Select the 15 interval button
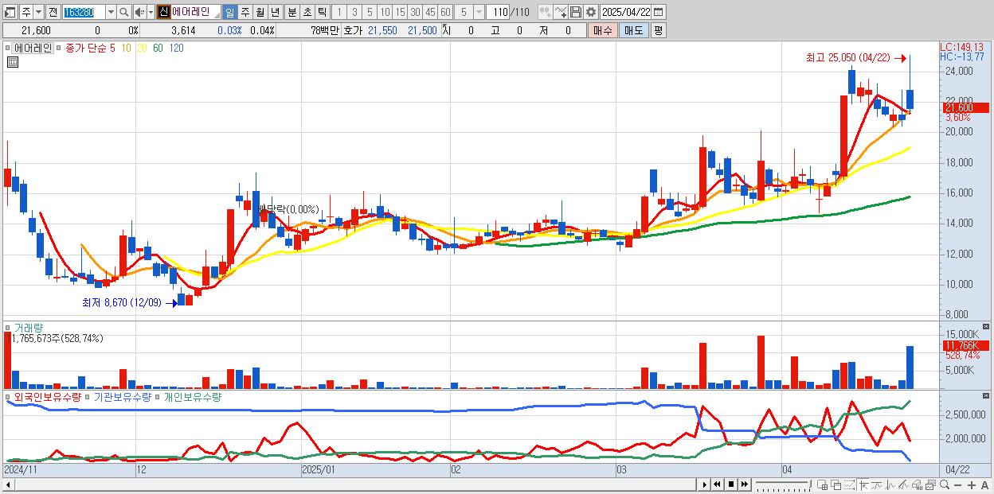Screen dimensions: 994x494 click(x=400, y=13)
